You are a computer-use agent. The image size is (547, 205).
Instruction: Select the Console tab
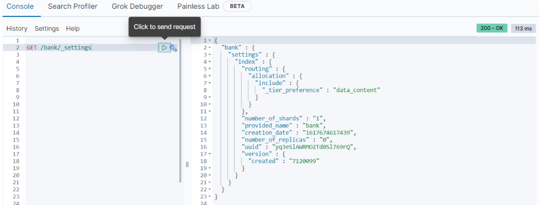pos(20,7)
